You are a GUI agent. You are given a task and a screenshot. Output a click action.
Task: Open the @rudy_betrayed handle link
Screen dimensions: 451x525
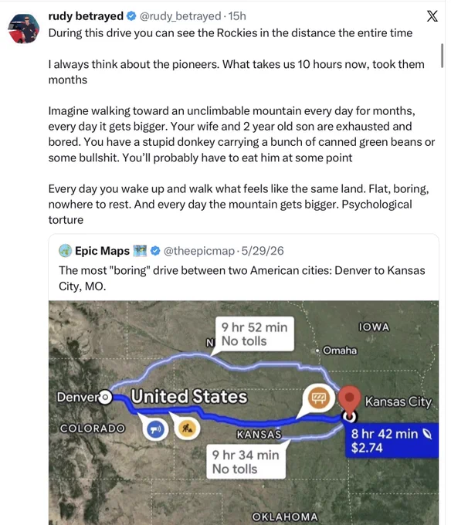(x=180, y=16)
